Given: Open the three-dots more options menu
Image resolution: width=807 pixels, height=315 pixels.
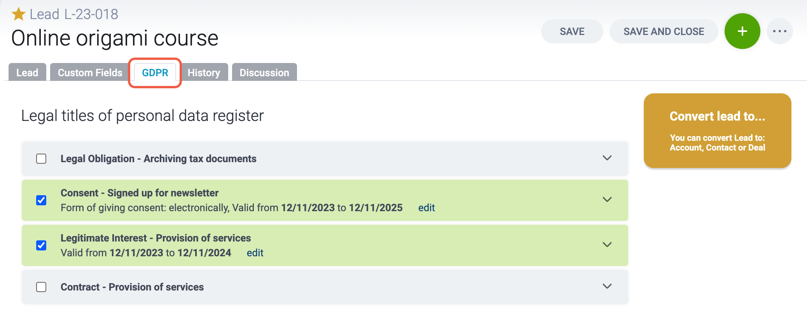Looking at the screenshot, I should [x=779, y=31].
